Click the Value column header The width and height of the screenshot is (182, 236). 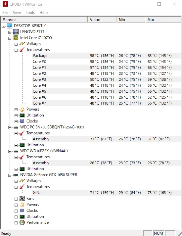[102, 20]
